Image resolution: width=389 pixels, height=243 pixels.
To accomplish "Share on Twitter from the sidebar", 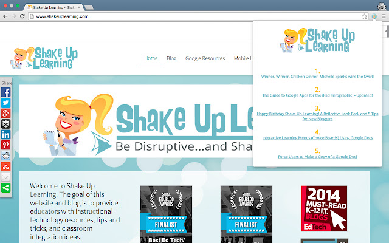I will click(5, 103).
